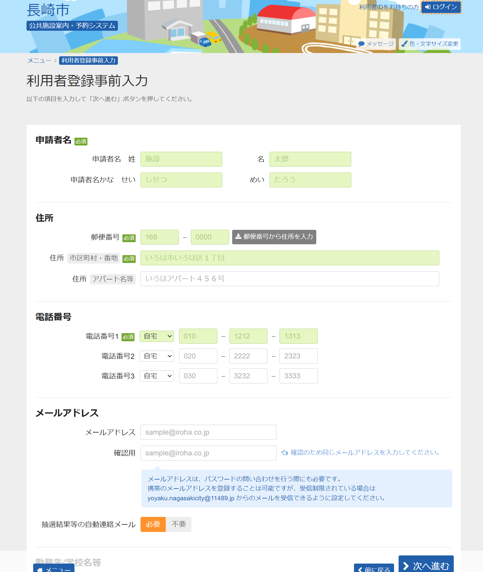Expand the 電話番号3 type dropdown
483x572 pixels.
tap(157, 376)
